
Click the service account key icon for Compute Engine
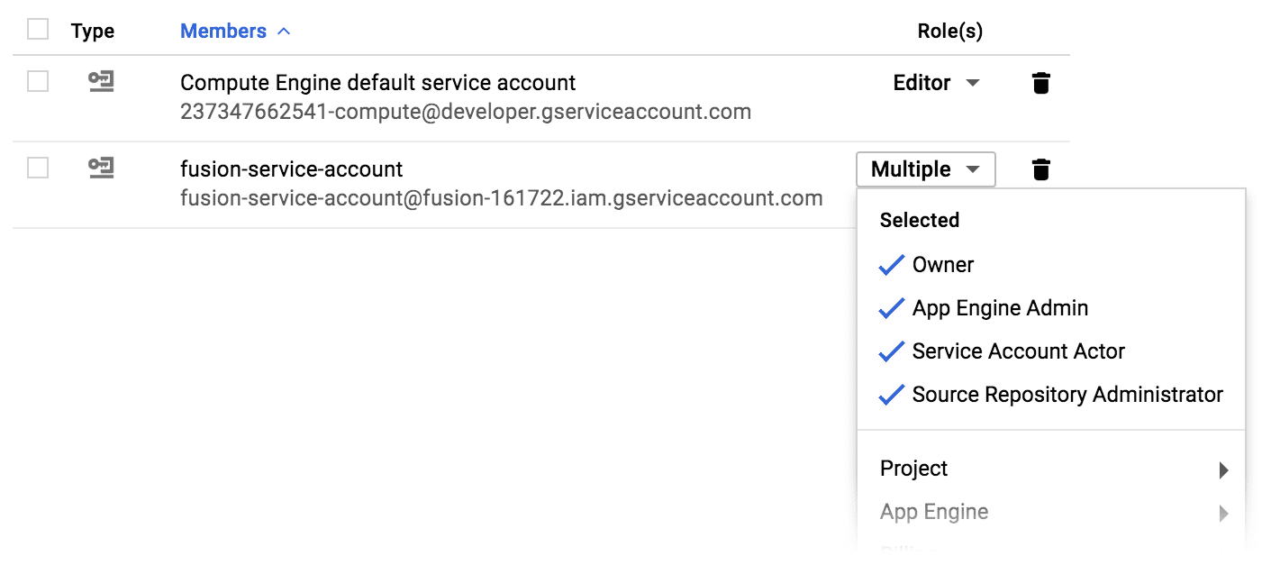click(x=101, y=81)
